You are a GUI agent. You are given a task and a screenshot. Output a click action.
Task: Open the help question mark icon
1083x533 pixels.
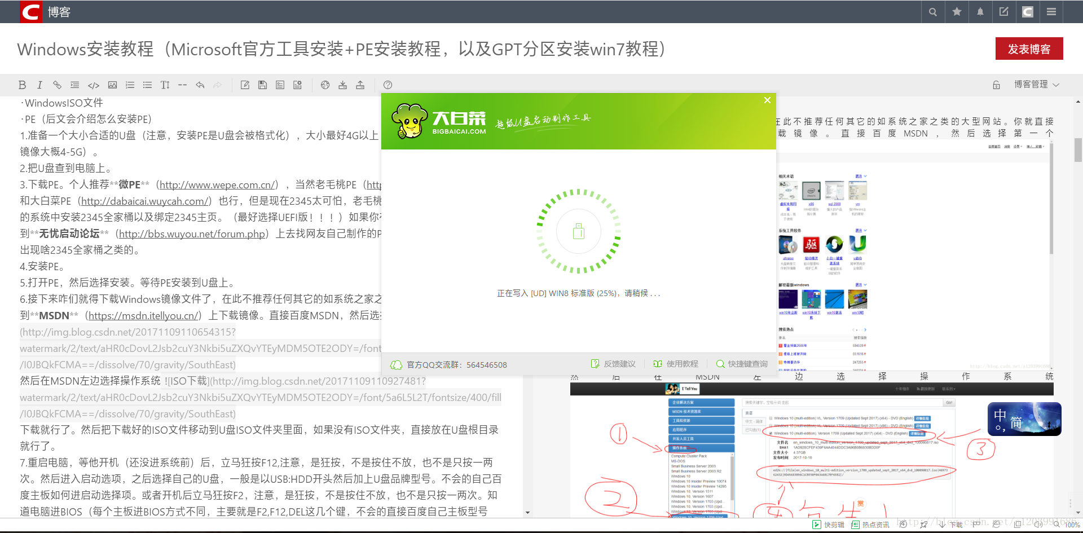point(388,85)
